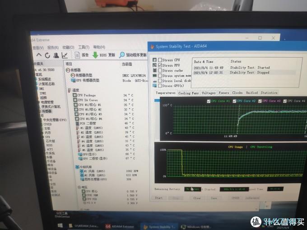Click the up-arrow navigation icon in AIDA64 toolbar
Screen dimensions: 307x230
pos(39,55)
